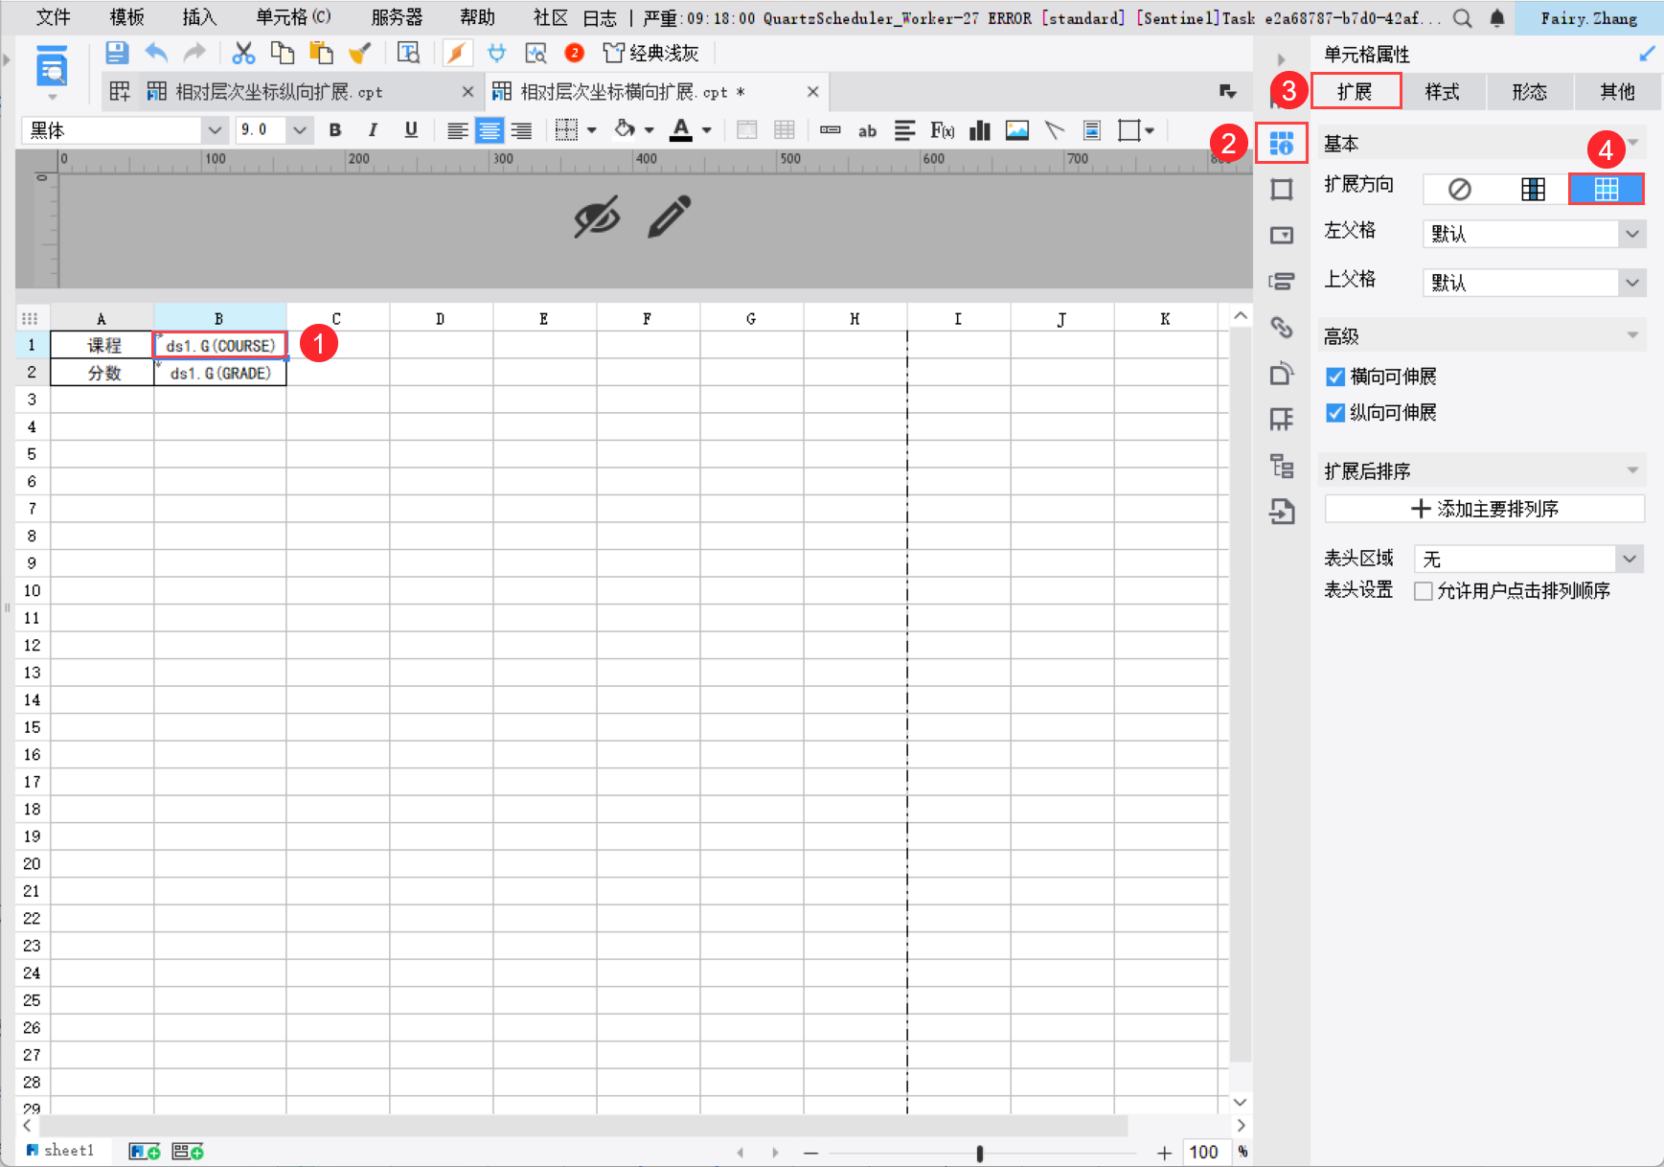The image size is (1664, 1167).
Task: Open font color dropdown arrow
Action: click(x=707, y=130)
